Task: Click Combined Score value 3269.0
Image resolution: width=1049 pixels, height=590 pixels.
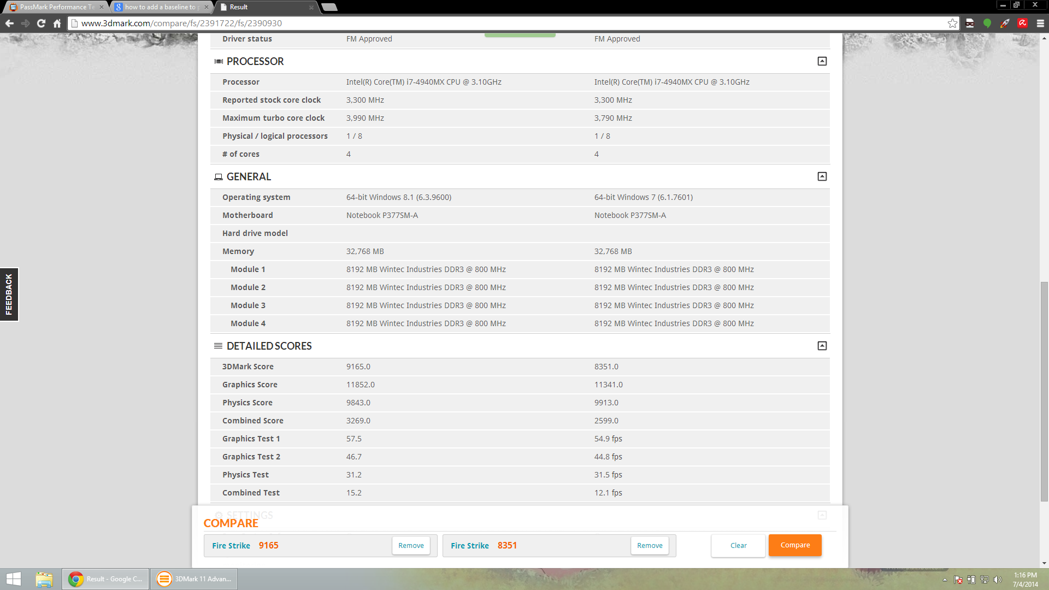Action: coord(358,421)
